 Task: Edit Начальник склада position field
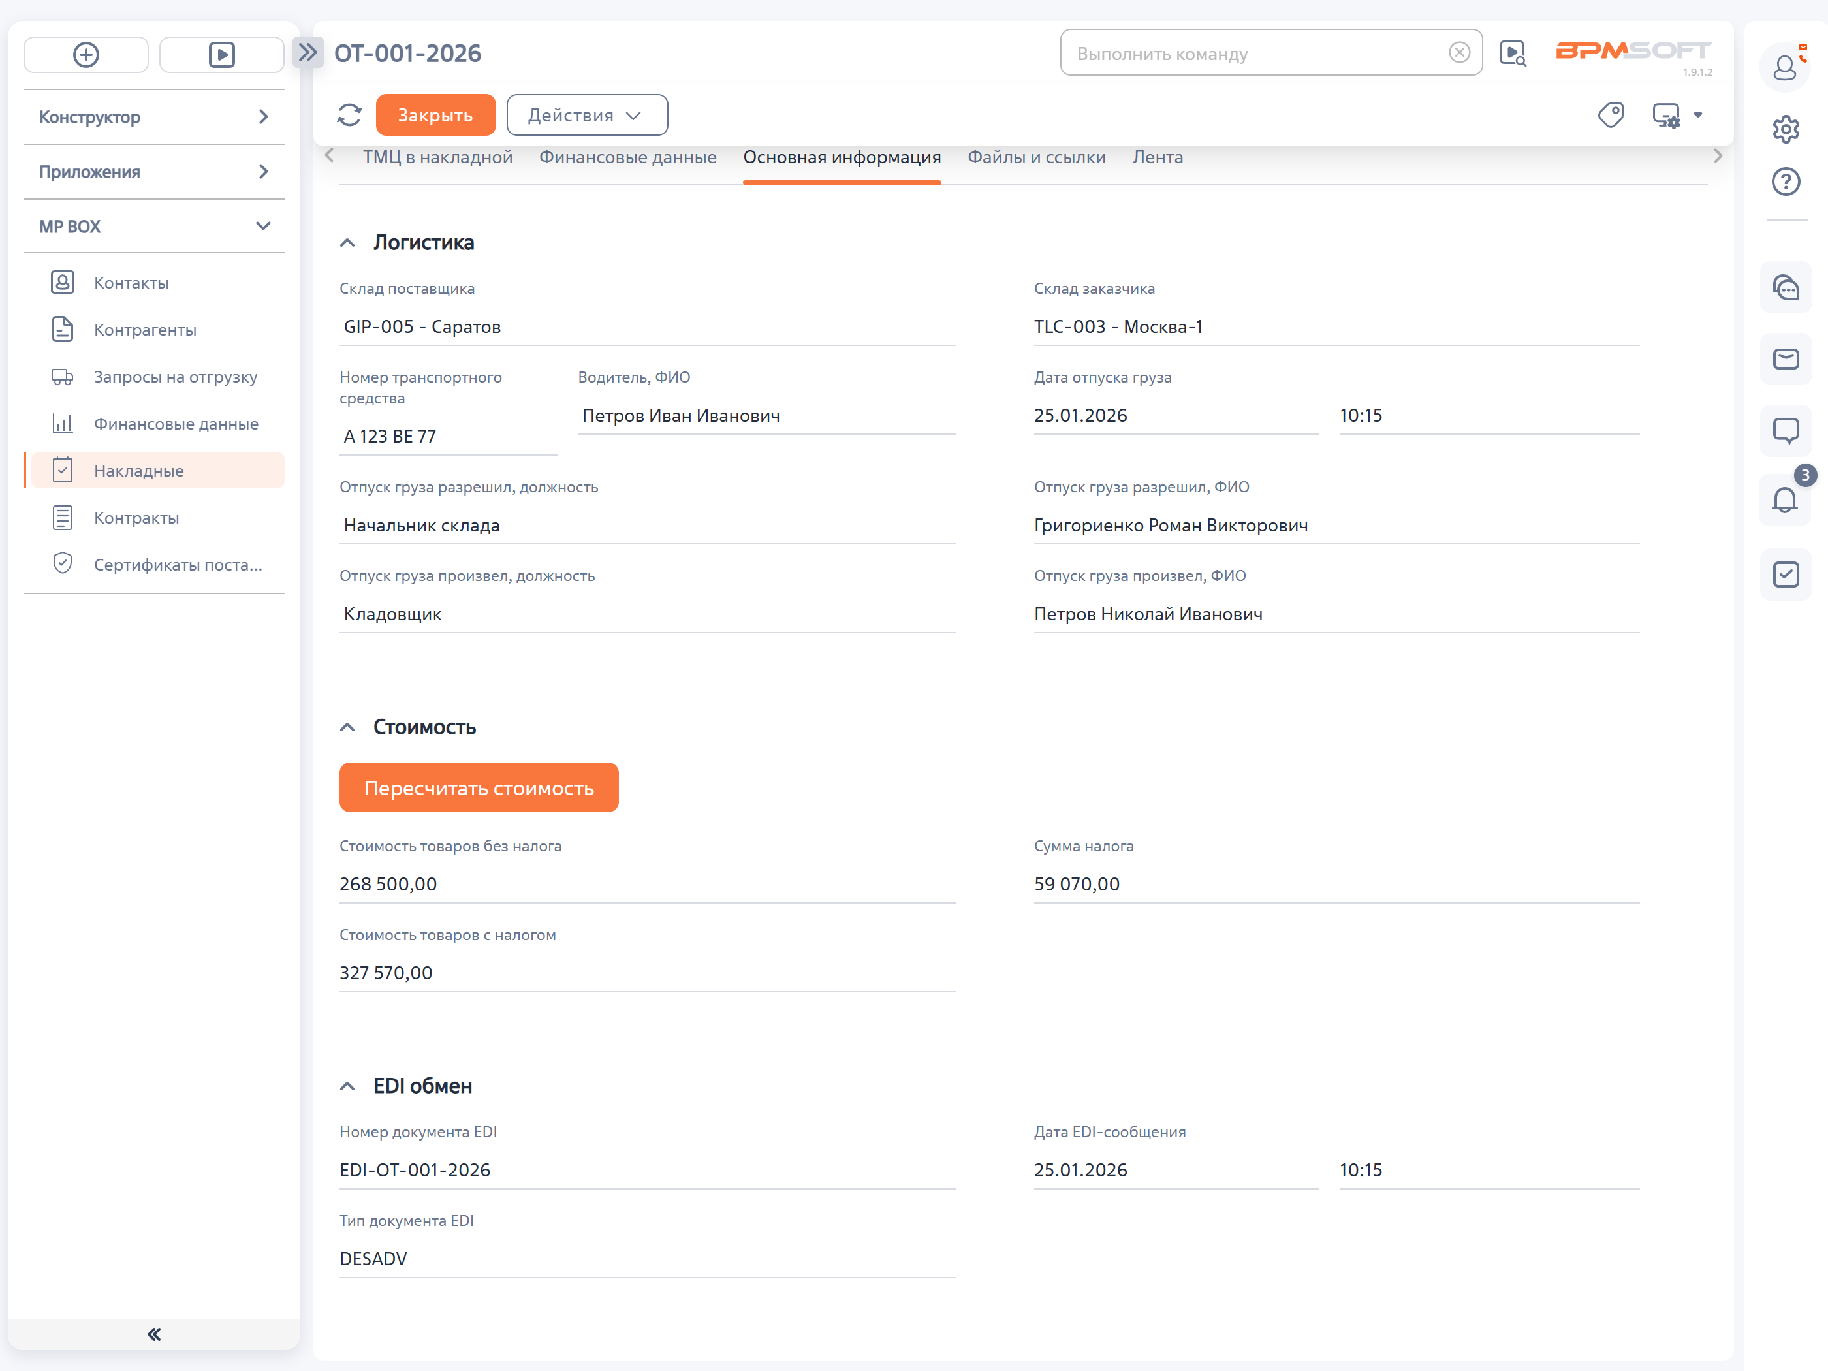point(647,526)
